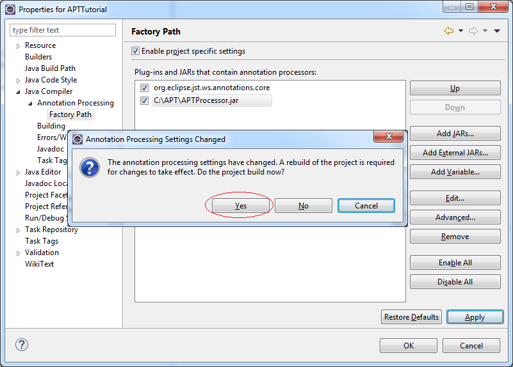
Task: Select Factory Path tree item
Action: click(70, 114)
